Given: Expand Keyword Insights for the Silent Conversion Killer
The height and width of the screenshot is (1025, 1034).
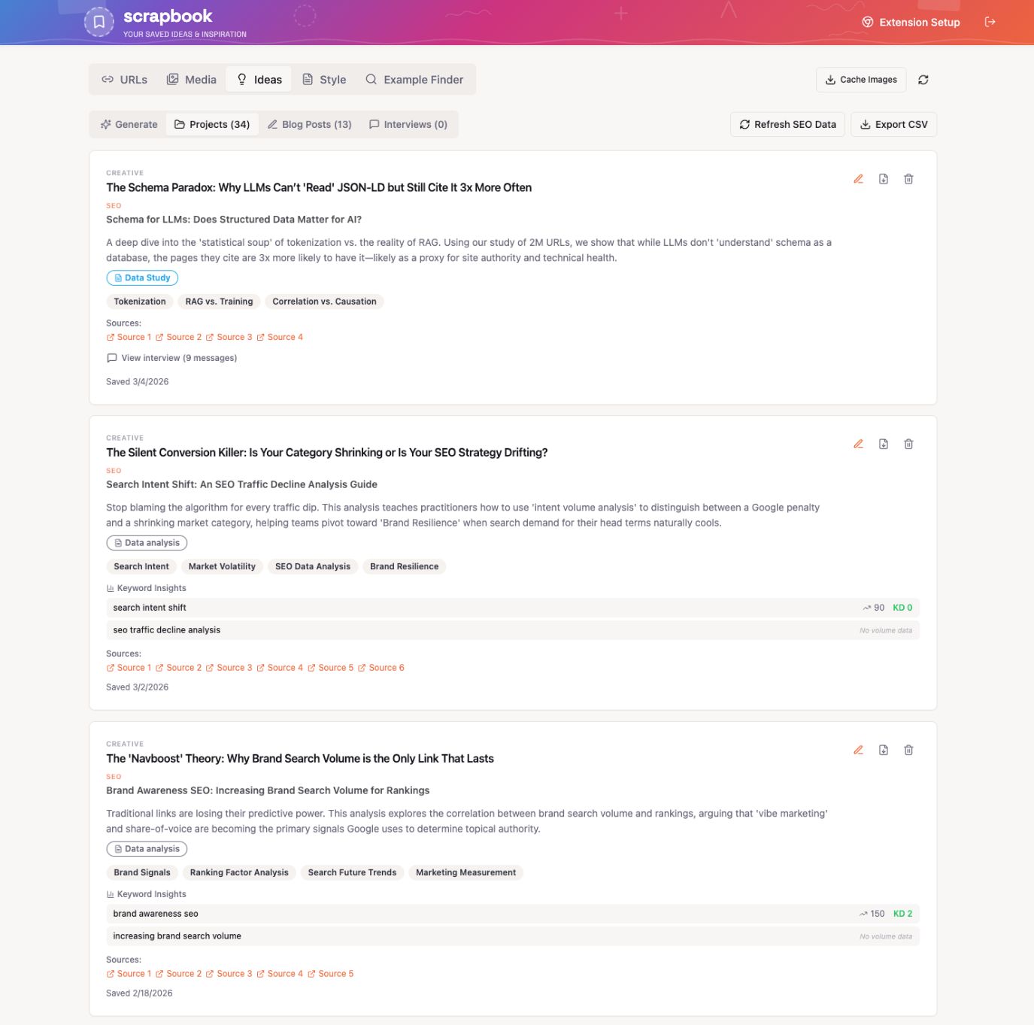Looking at the screenshot, I should pyautogui.click(x=146, y=588).
